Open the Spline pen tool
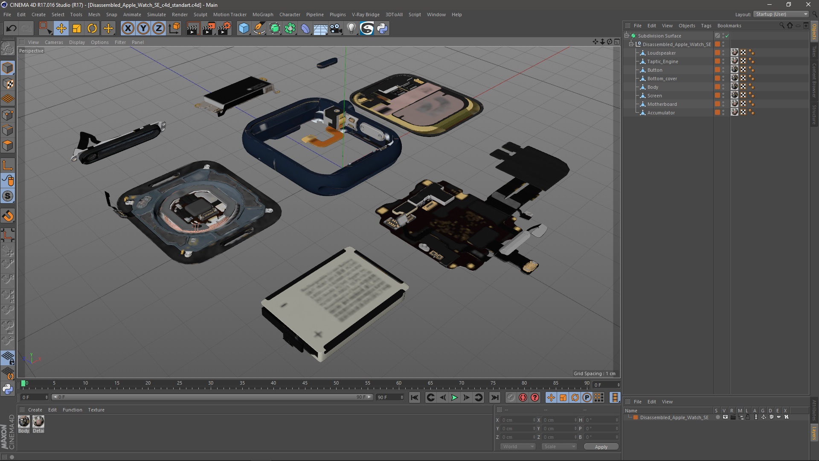This screenshot has width=819, height=461. pyautogui.click(x=259, y=29)
